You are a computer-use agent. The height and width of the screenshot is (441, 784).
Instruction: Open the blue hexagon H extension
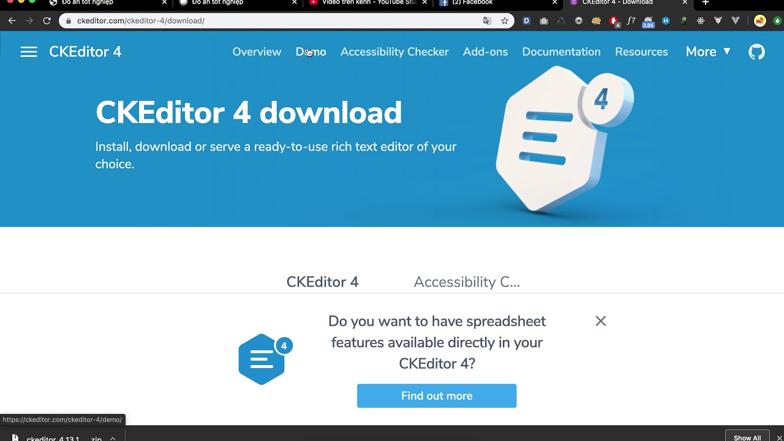click(x=666, y=21)
